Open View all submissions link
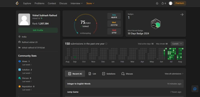 click(174, 74)
